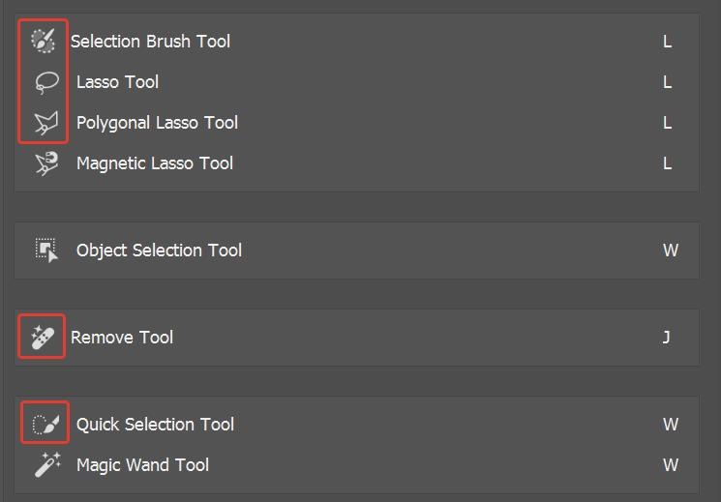Click the Selection Brush Tool icon
This screenshot has height=502, width=721.
pyautogui.click(x=44, y=41)
